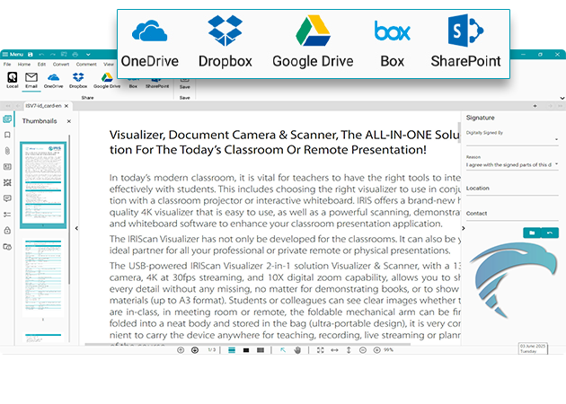Open the Comments sidebar icon
The height and width of the screenshot is (404, 566).
(7, 198)
